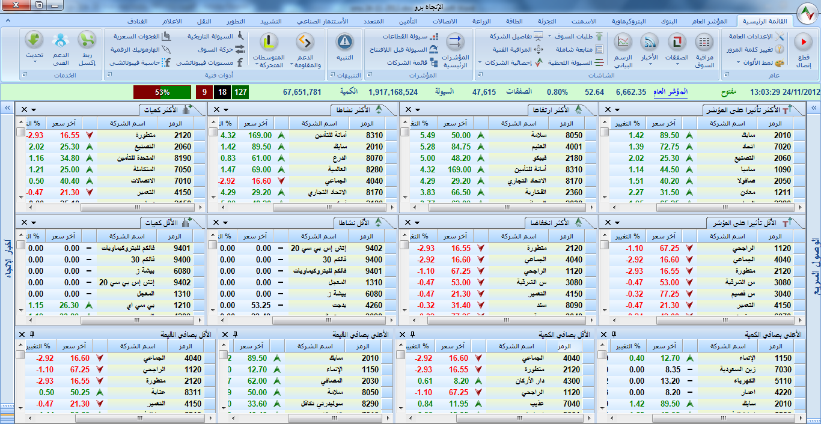Switch to the البتروكيماوية ribbon tab
821x424 pixels.
[627, 21]
